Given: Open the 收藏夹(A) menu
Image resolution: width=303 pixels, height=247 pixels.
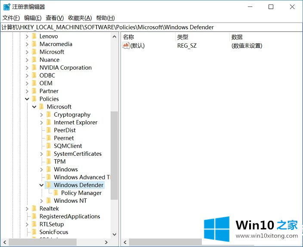Looking at the screenshot, I should (80, 18).
